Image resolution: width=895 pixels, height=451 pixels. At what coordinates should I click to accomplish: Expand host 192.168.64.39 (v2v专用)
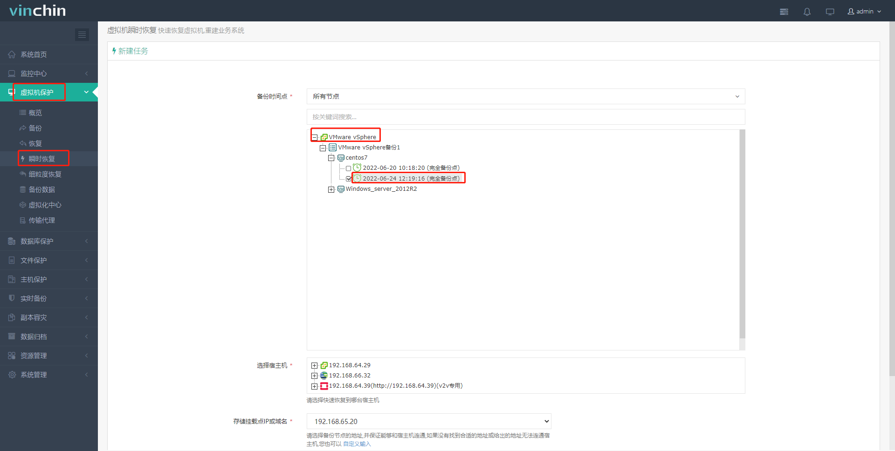(315, 386)
